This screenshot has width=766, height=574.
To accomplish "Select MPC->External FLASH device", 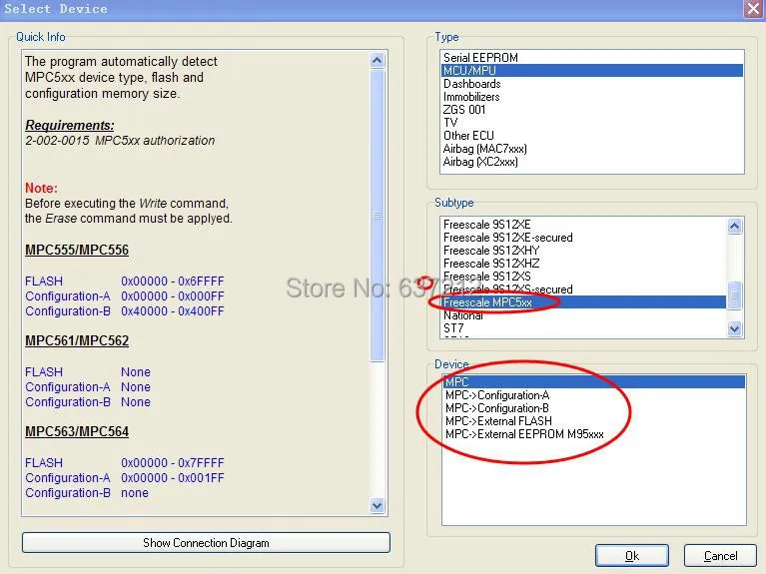I will (594, 420).
